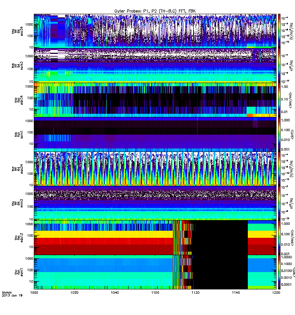Click the color bar of the thc eac34 FFT panel
This screenshot has height=315, width=295.
point(279,169)
